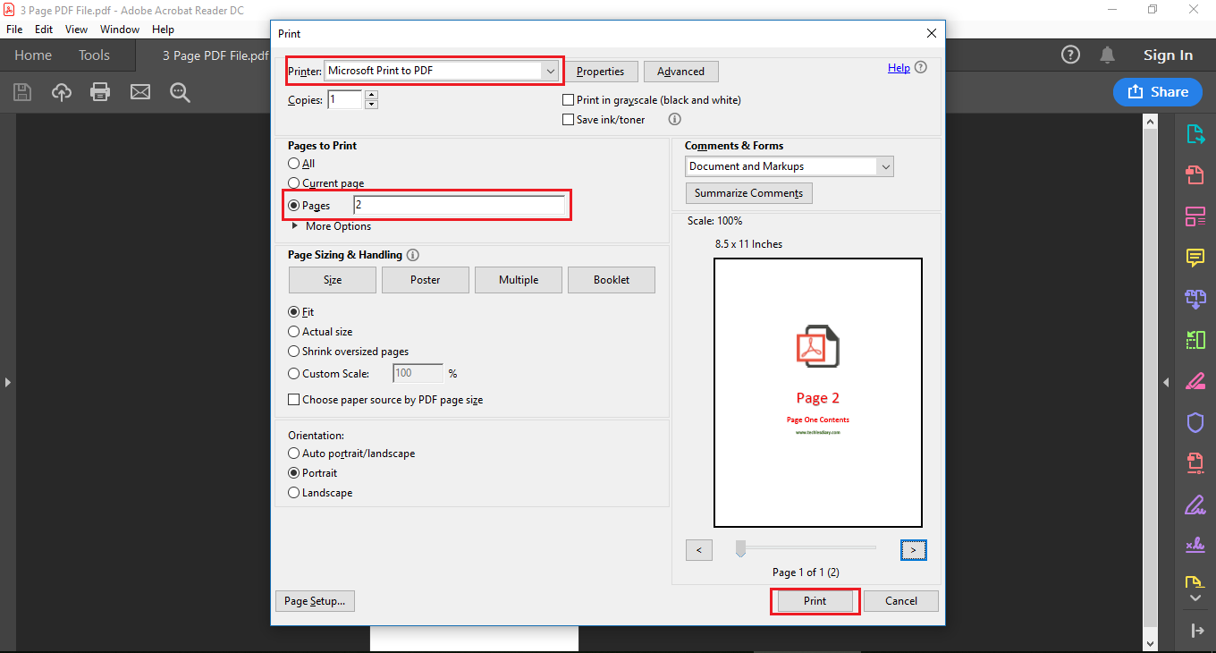Click the help circle icon in Print dialog

pyautogui.click(x=921, y=68)
